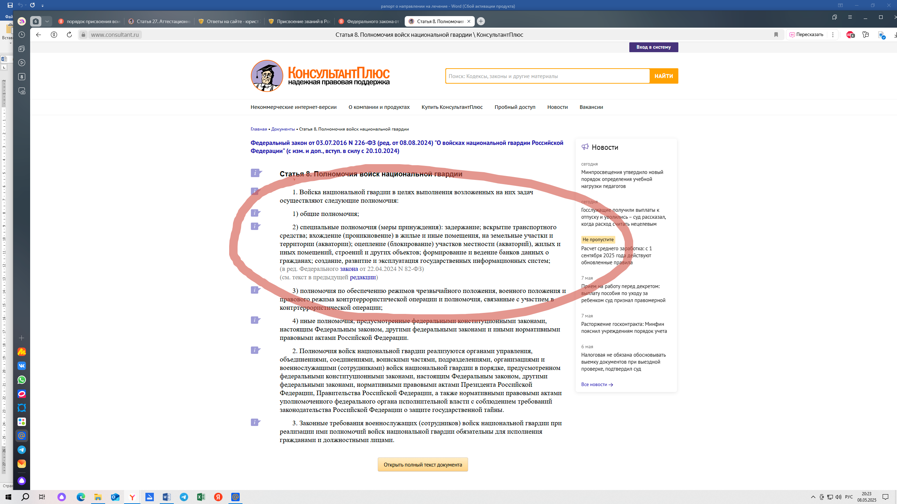
Task: Click the lock icon in address bar
Action: pyautogui.click(x=83, y=35)
